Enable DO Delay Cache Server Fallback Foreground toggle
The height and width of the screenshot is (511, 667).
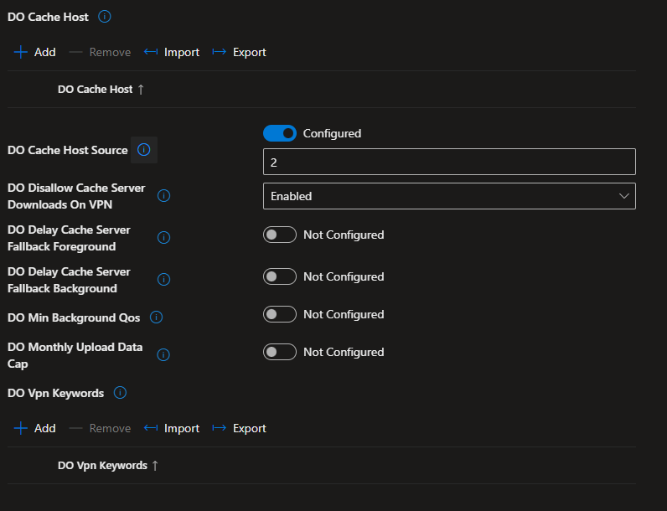click(280, 235)
